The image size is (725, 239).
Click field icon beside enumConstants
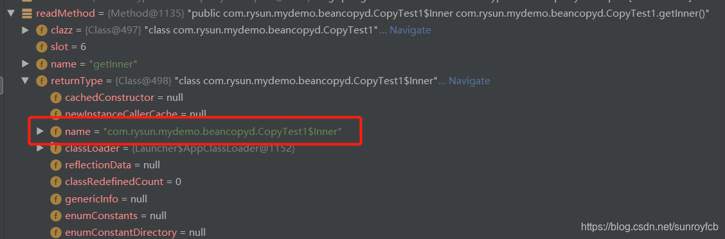[x=56, y=216]
